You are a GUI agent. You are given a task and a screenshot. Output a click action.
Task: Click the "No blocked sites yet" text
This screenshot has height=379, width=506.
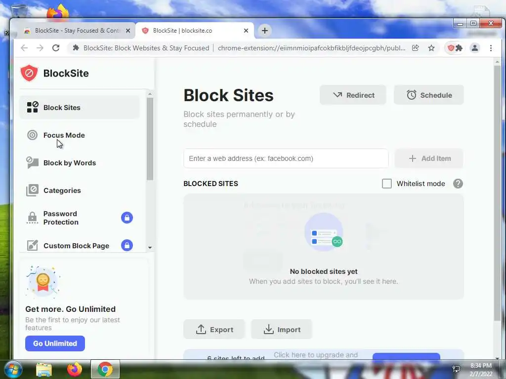[x=324, y=272]
